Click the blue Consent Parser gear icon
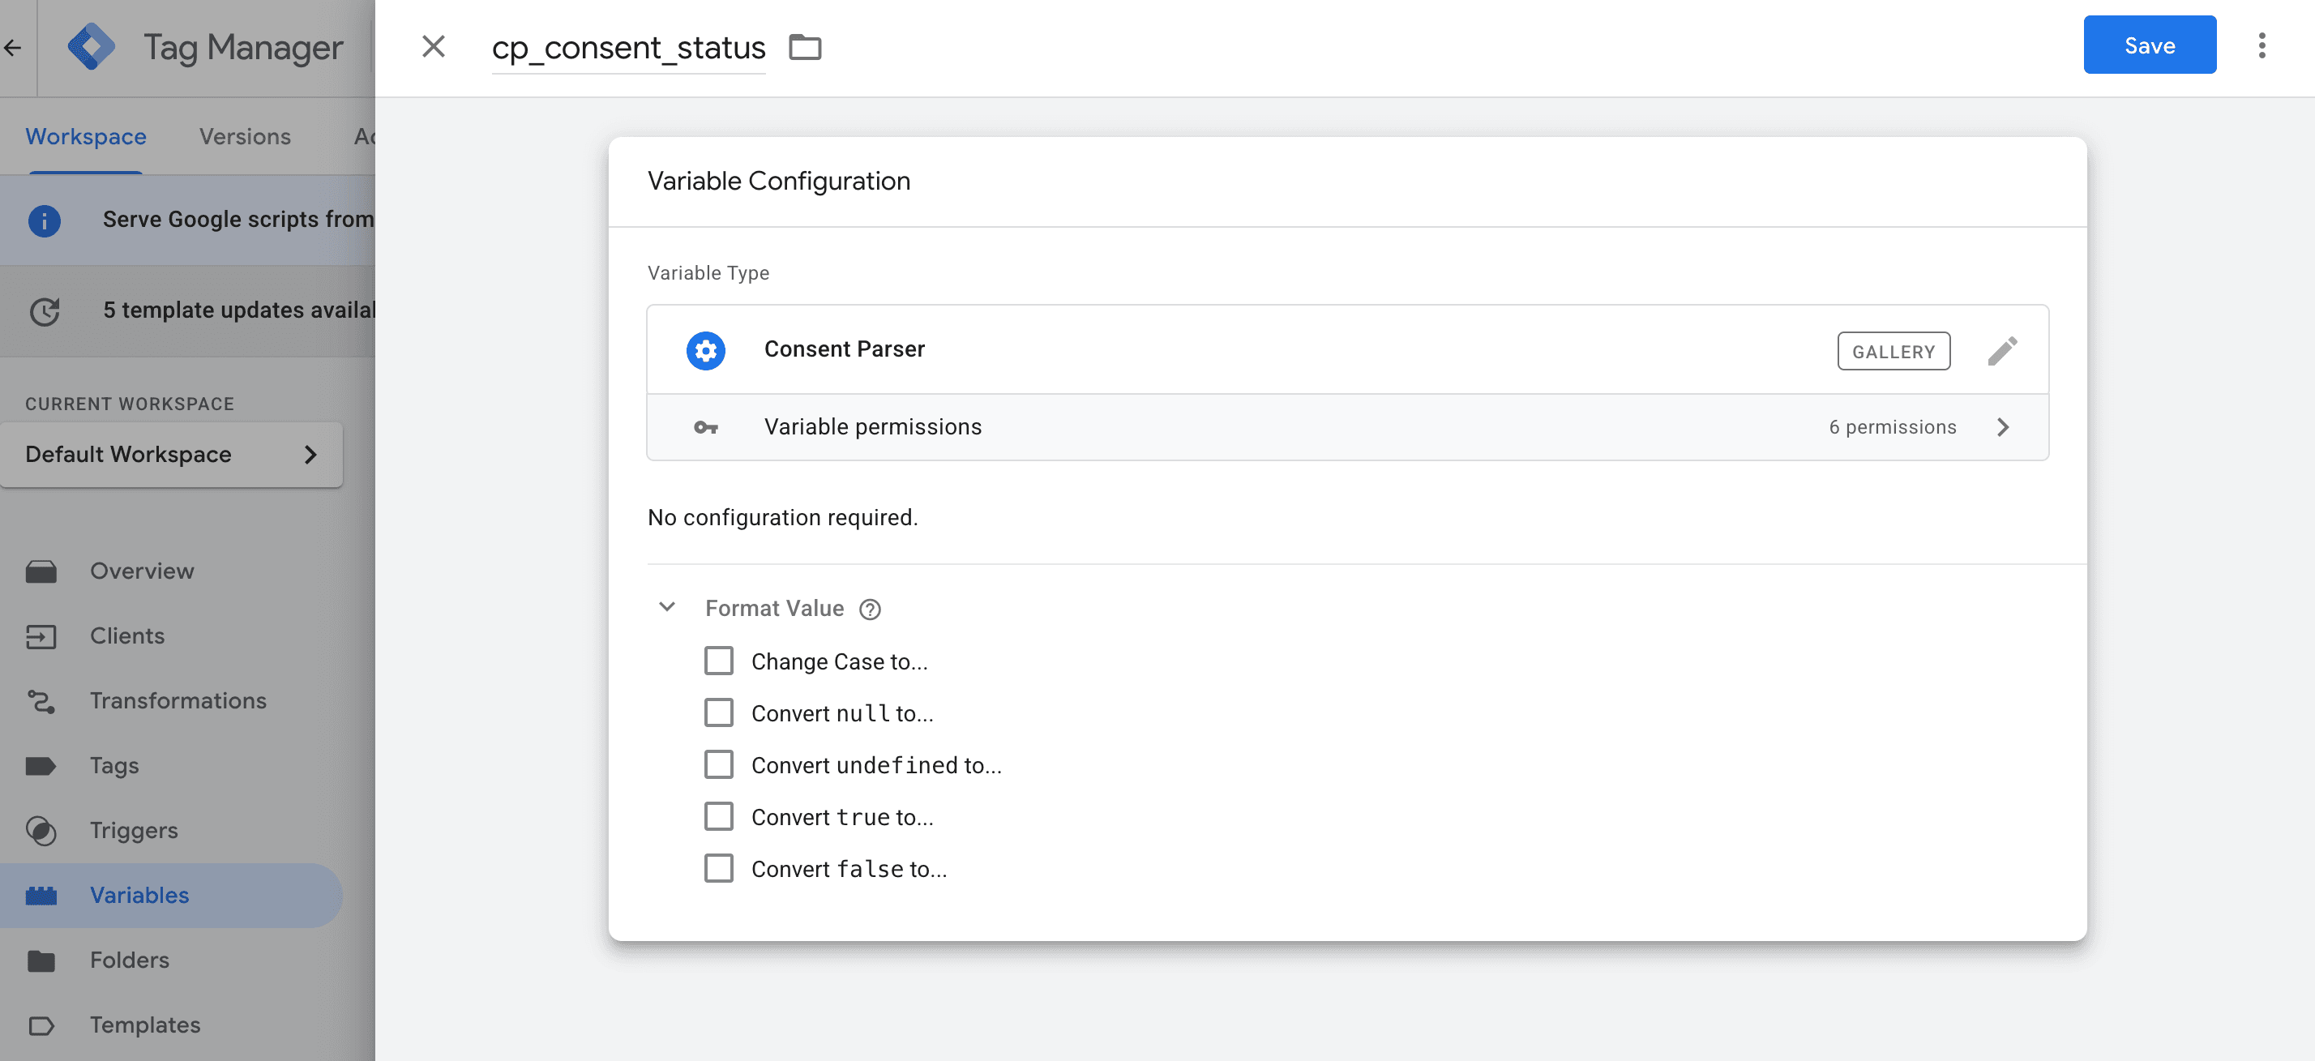The image size is (2315, 1061). [705, 350]
